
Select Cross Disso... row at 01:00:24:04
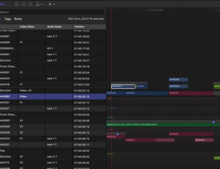(53, 114)
